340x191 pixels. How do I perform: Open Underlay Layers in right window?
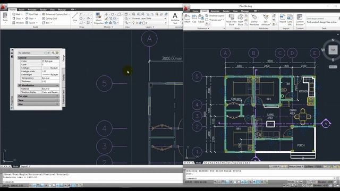(215, 16)
